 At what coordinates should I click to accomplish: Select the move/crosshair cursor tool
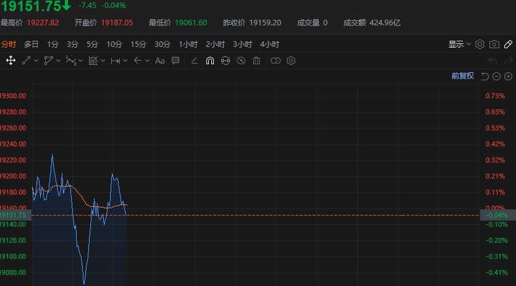[x=11, y=61]
